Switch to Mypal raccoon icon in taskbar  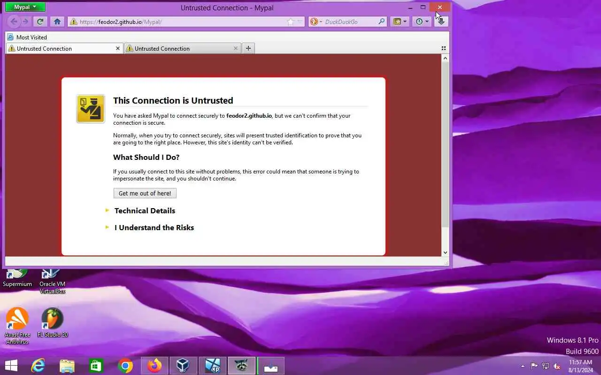point(241,366)
